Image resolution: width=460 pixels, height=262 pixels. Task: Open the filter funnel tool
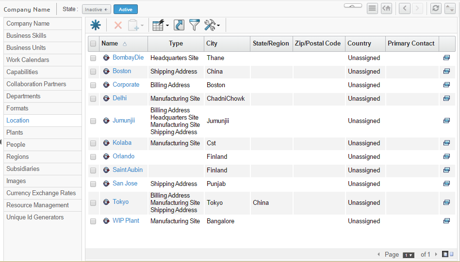click(195, 25)
